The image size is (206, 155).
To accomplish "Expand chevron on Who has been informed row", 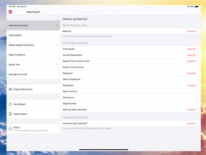I will tap(197, 110).
